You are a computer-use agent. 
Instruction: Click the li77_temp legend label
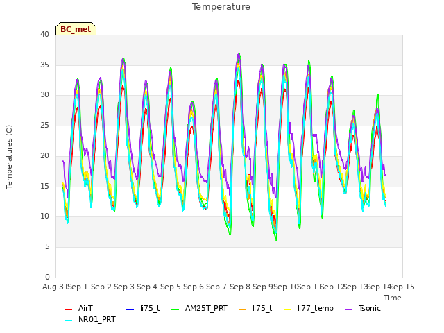(316, 308)
